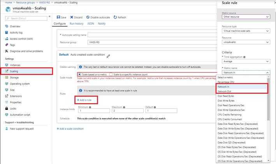Click the Instances icon
The width and height of the screenshot is (276, 164).
coord(7,65)
